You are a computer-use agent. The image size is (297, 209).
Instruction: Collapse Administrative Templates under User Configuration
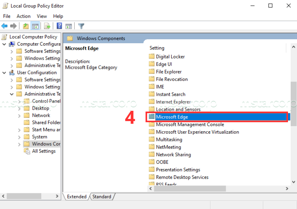[12, 94]
